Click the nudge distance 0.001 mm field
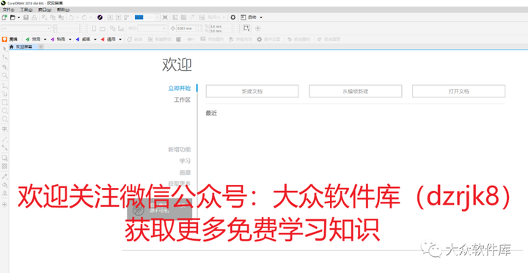This screenshot has width=528, height=273. click(186, 29)
